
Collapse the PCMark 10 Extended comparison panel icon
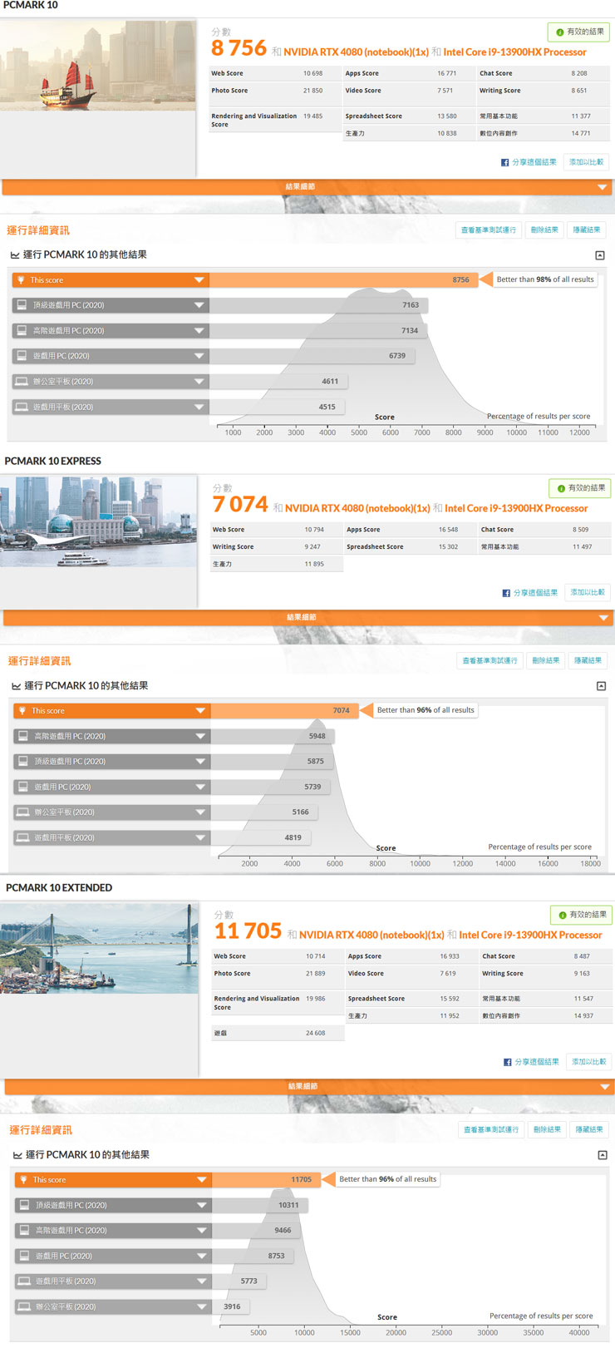tap(602, 1155)
